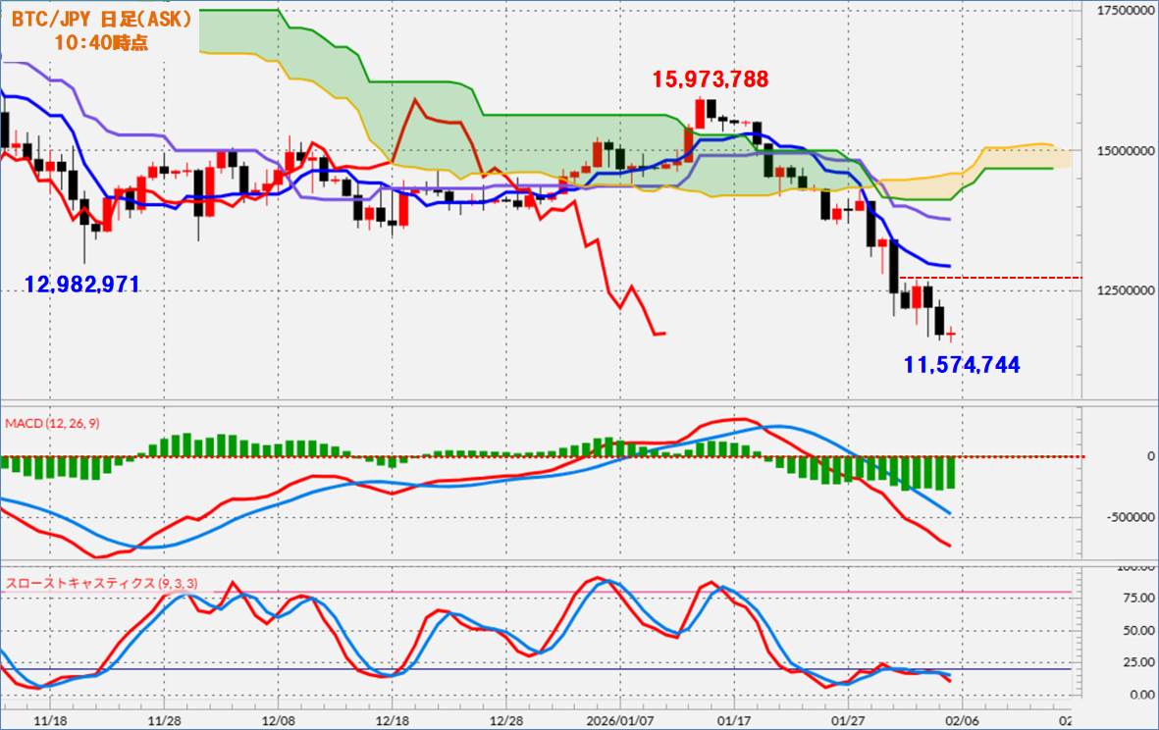
Task: Click the 02/06 date on time axis
Action: 962,719
